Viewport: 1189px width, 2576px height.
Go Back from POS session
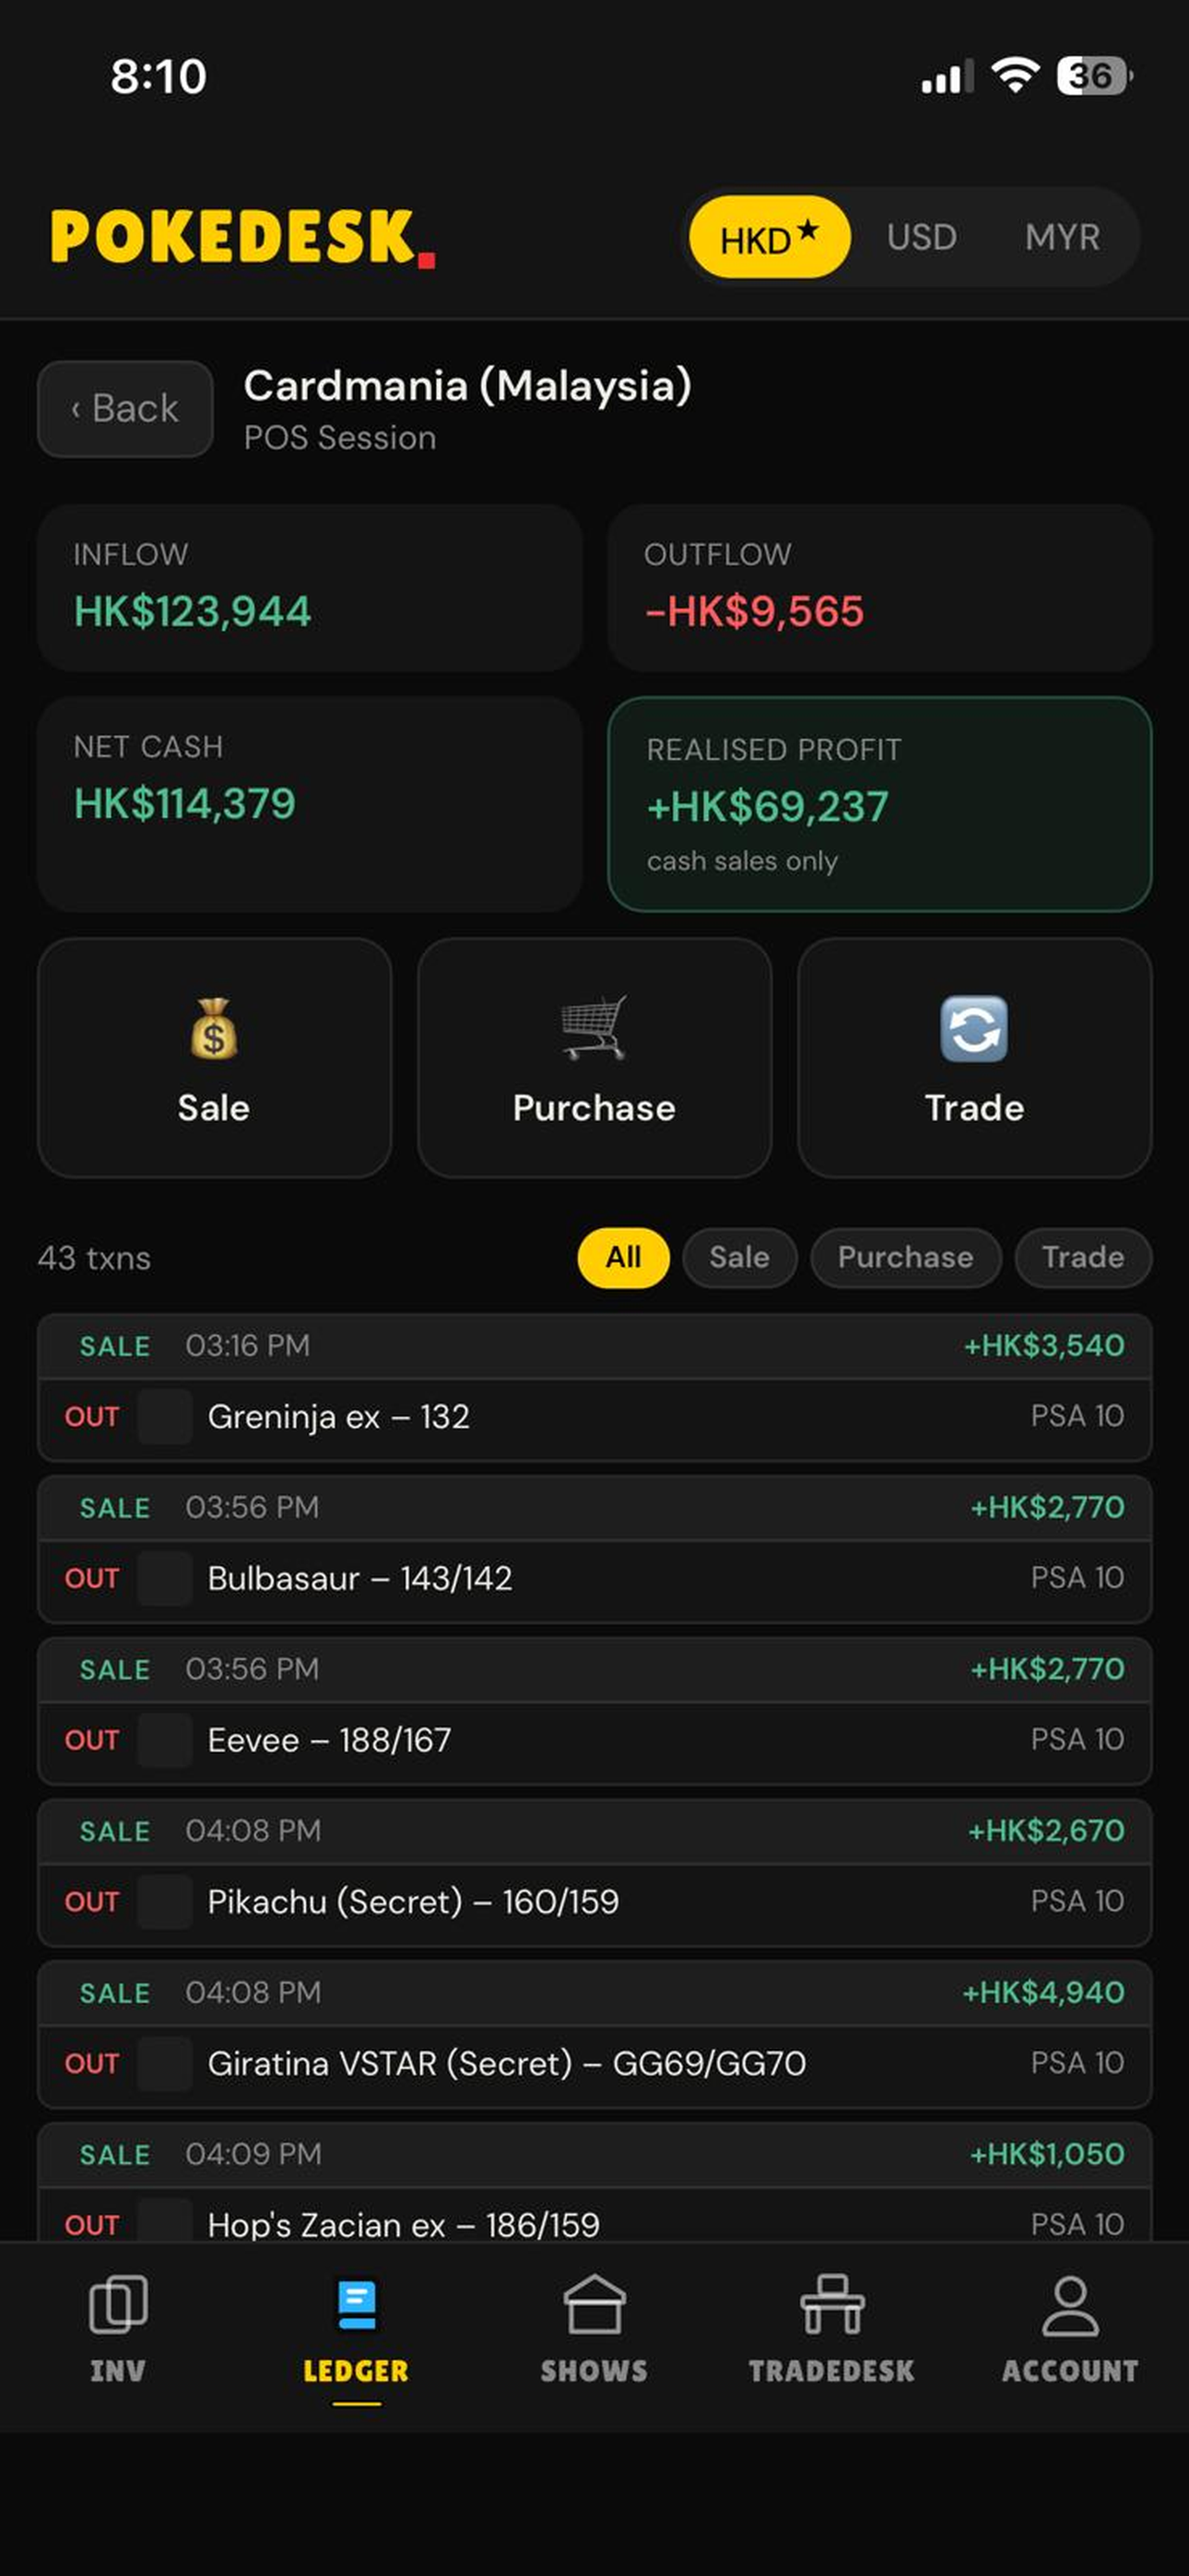pos(125,409)
